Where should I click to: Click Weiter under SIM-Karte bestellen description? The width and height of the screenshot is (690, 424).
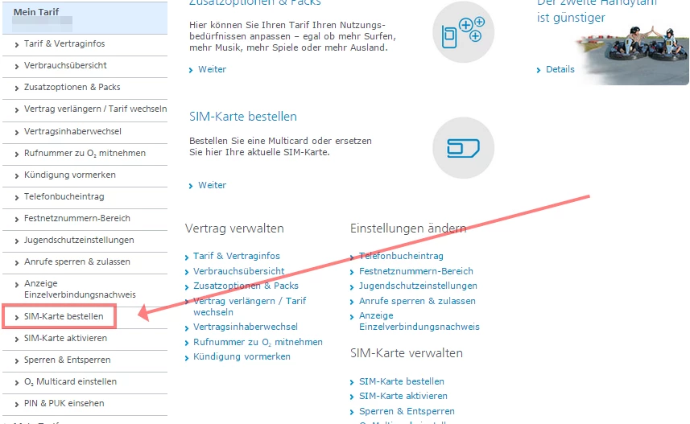pos(212,185)
